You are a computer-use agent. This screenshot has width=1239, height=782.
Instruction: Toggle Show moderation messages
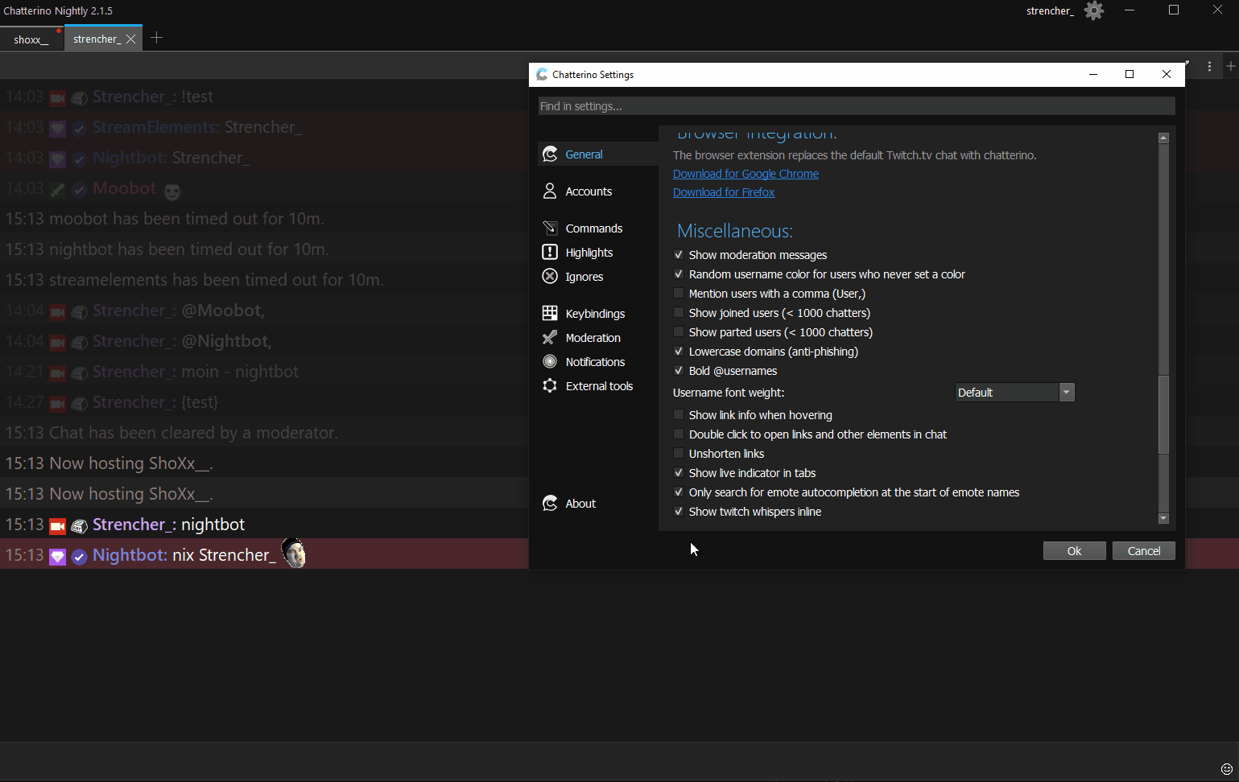coord(679,254)
